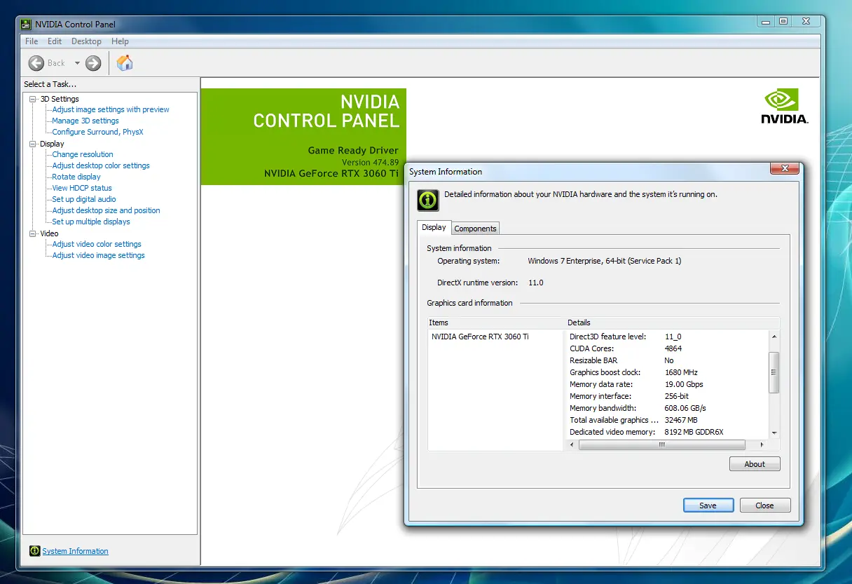Open Configure Surround, PhysX
Screen dimensions: 852x584
pyautogui.click(x=97, y=132)
